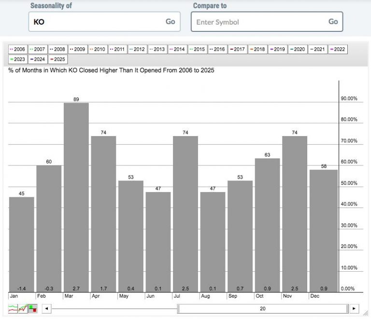Click the April bar showing 74
371x319 pixels.
point(103,214)
